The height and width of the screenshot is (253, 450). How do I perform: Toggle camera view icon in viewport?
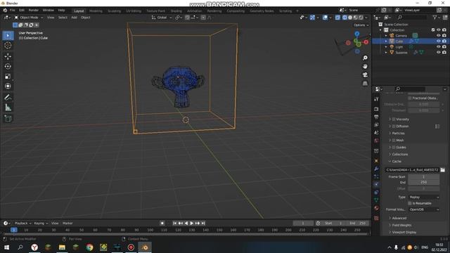pyautogui.click(x=365, y=75)
